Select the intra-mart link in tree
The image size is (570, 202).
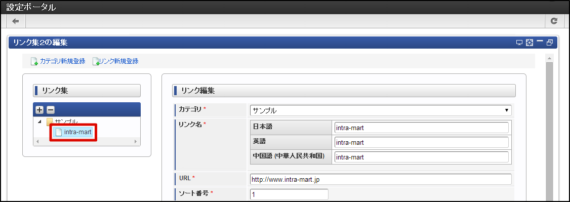(73, 132)
